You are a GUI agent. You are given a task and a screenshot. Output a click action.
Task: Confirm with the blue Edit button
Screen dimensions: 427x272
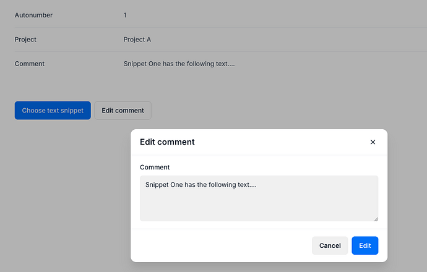[364, 245]
